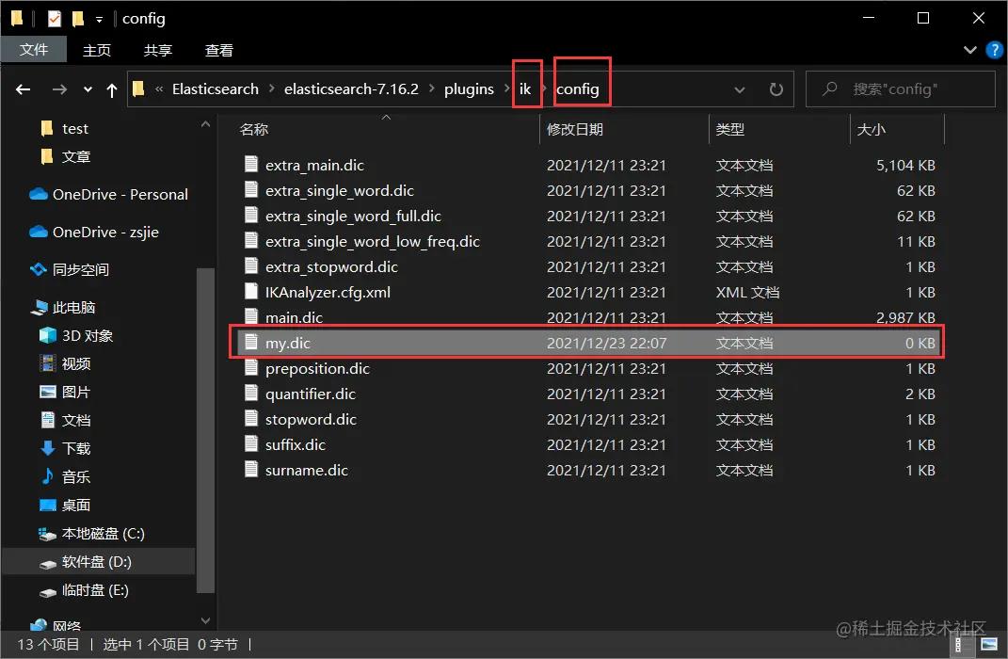The height and width of the screenshot is (659, 1008).
Task: Select the stopword.dic file
Action: (x=587, y=419)
